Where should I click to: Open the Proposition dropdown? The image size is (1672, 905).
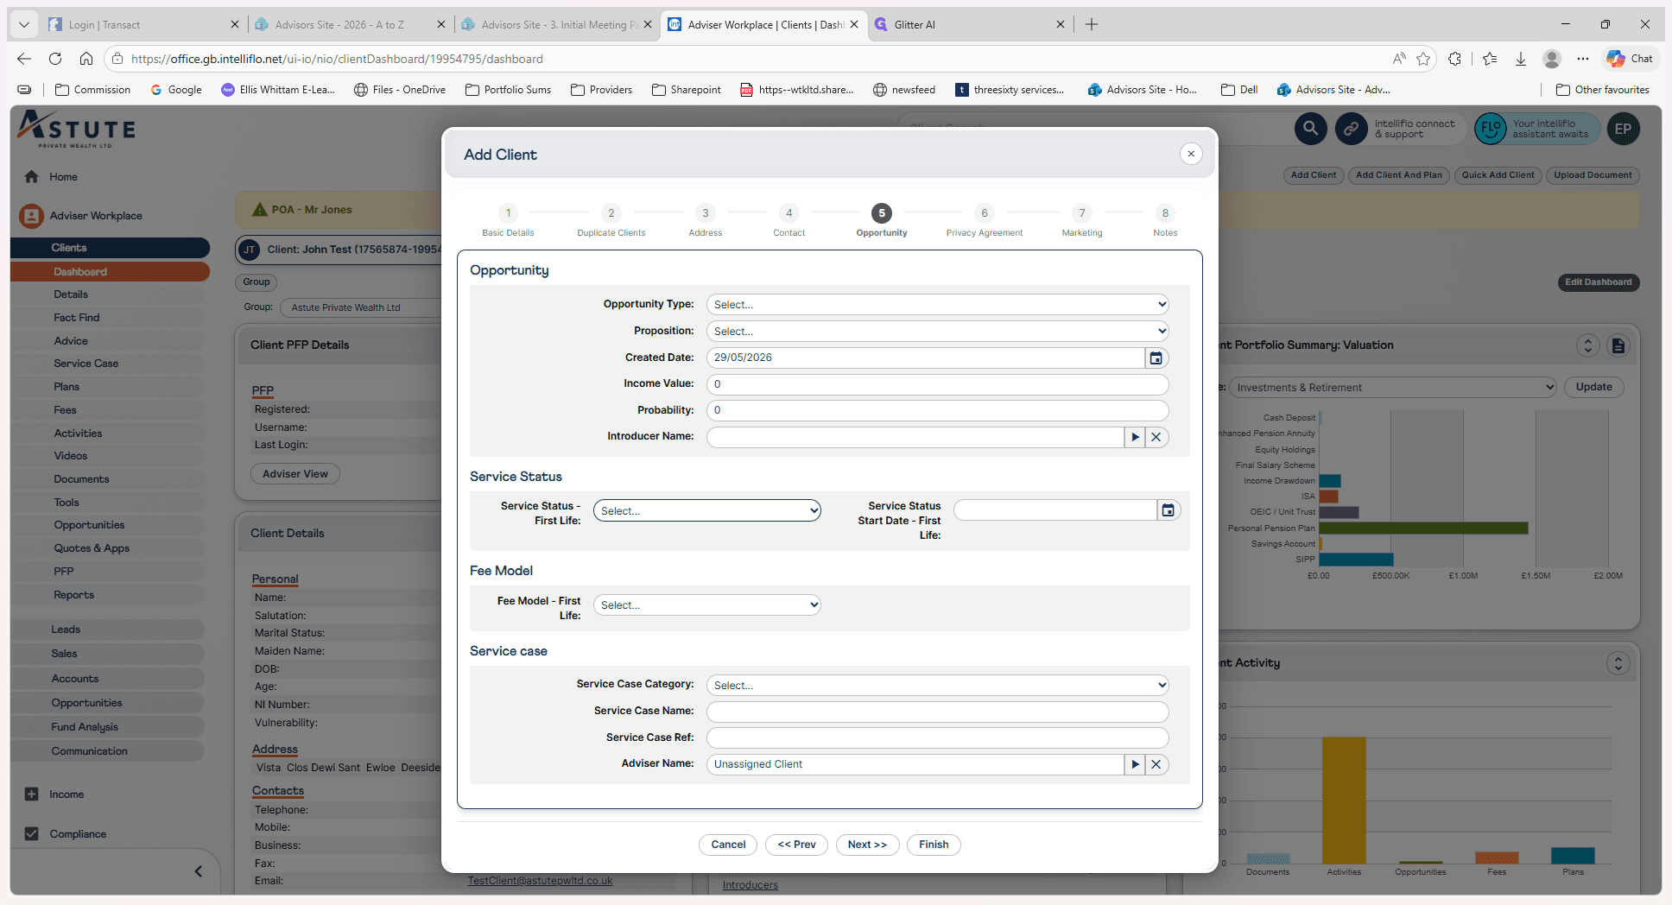938,332
